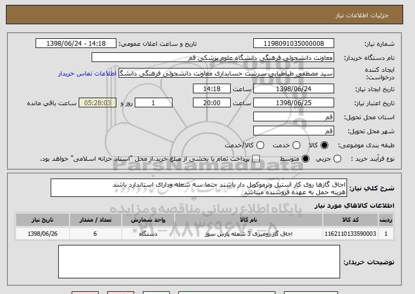Tick the اسناد خزانه اسلامی payment checkbox
Image resolution: width=415 pixels, height=294 pixels.
(x=255, y=159)
